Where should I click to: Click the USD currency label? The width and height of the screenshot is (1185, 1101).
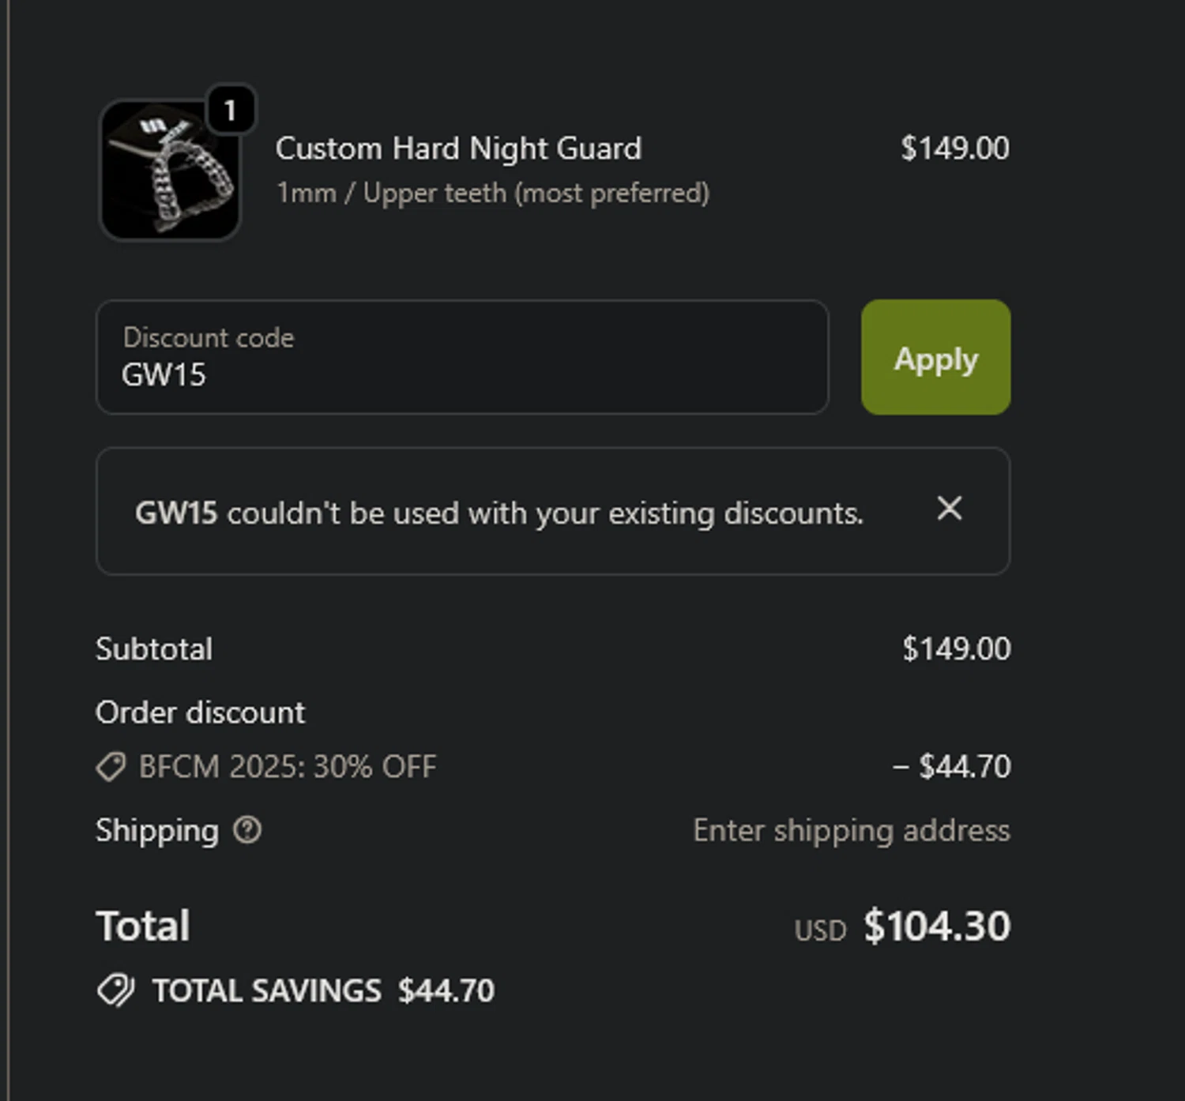coord(820,930)
